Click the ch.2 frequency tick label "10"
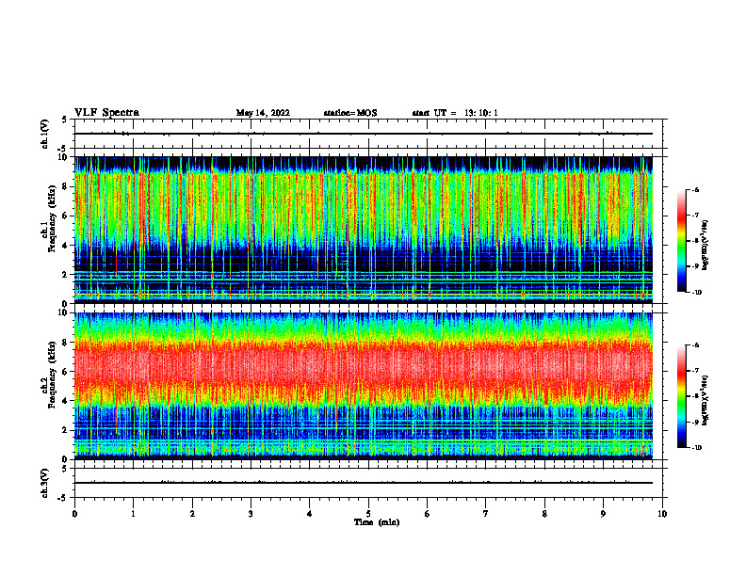The image size is (746, 576). pyautogui.click(x=63, y=312)
